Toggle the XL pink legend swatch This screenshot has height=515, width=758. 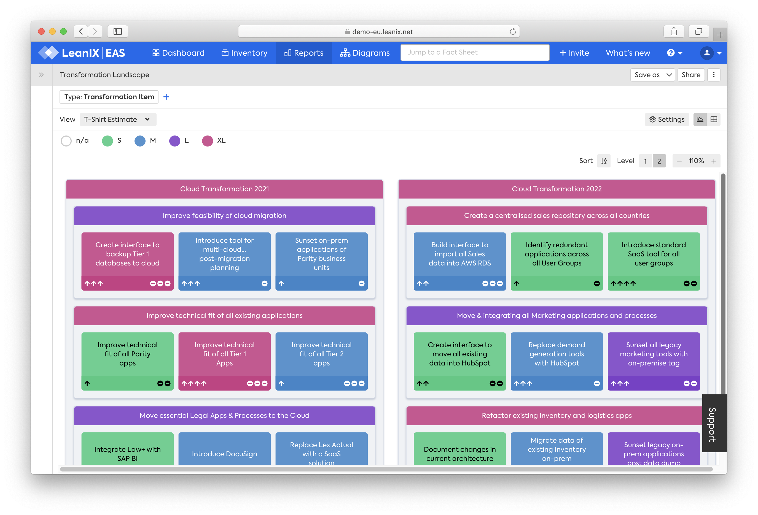click(x=208, y=141)
